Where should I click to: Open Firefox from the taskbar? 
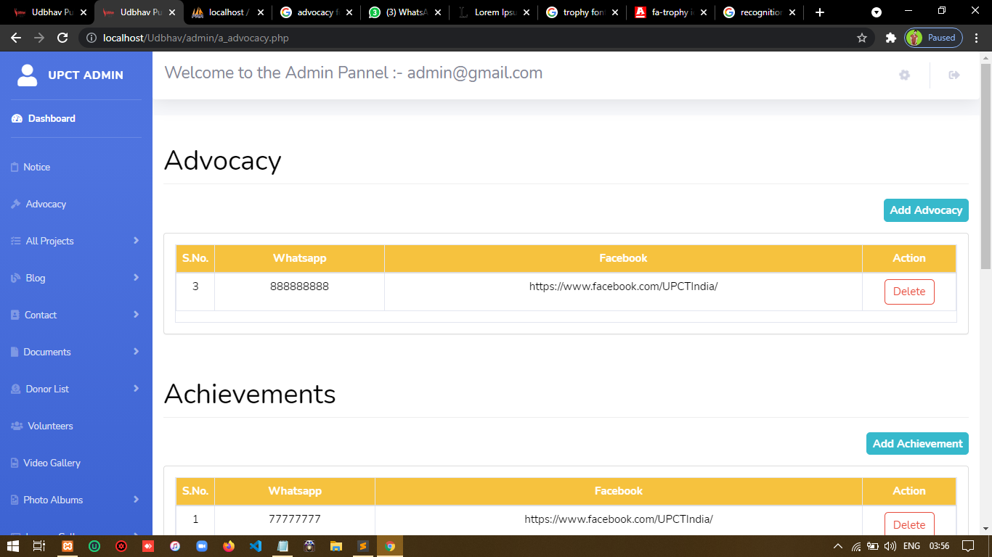[x=229, y=546]
